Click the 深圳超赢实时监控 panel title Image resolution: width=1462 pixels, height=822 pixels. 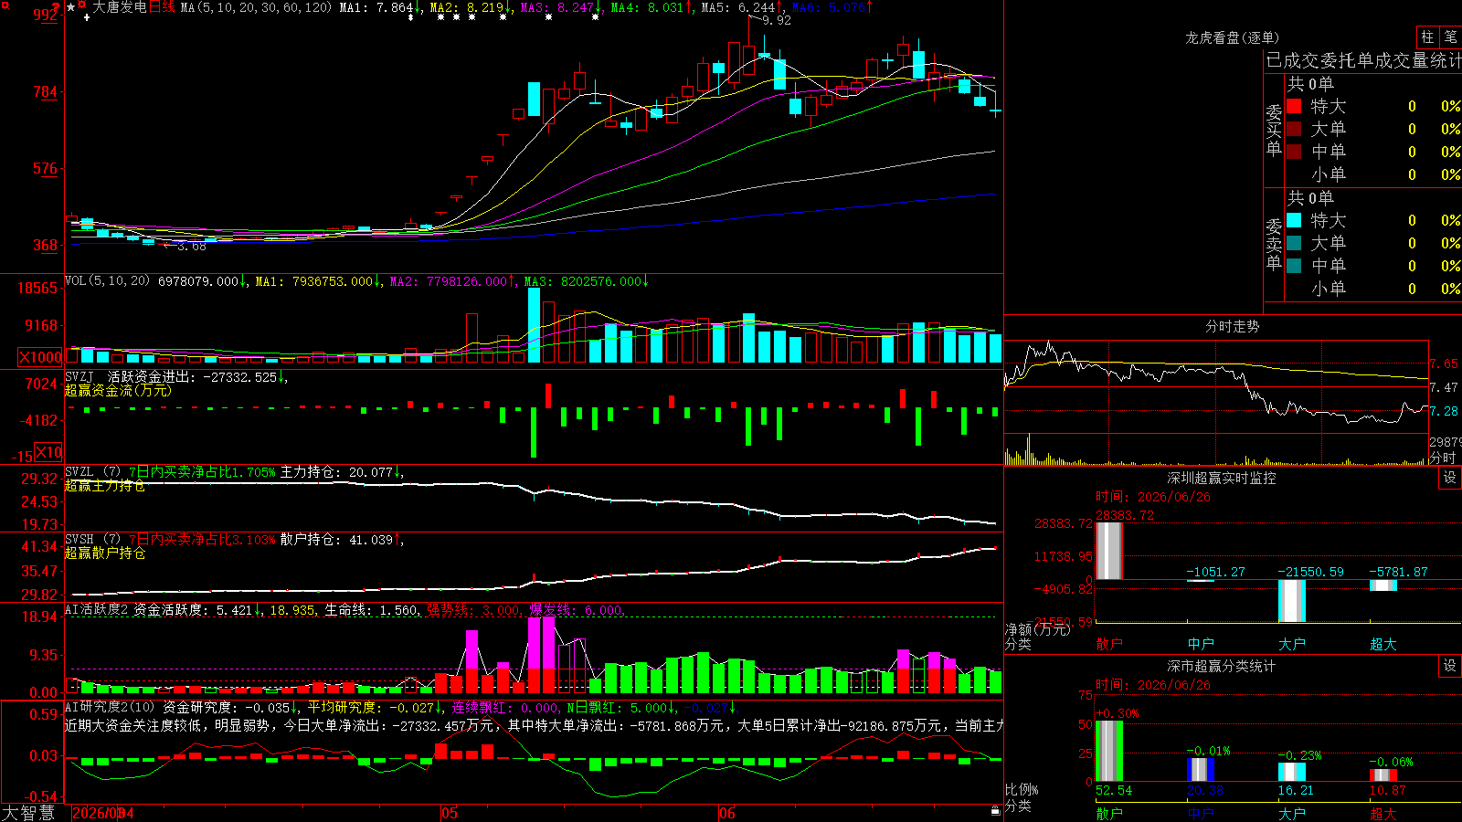click(1221, 478)
